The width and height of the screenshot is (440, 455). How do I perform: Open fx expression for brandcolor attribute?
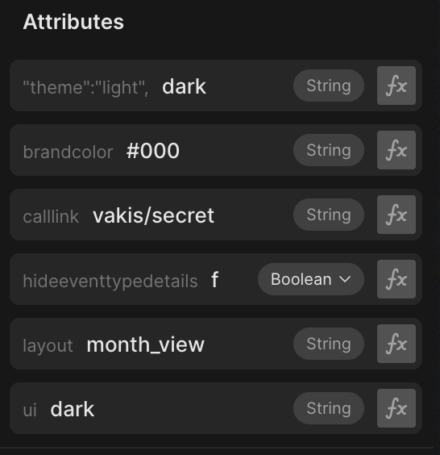(396, 150)
